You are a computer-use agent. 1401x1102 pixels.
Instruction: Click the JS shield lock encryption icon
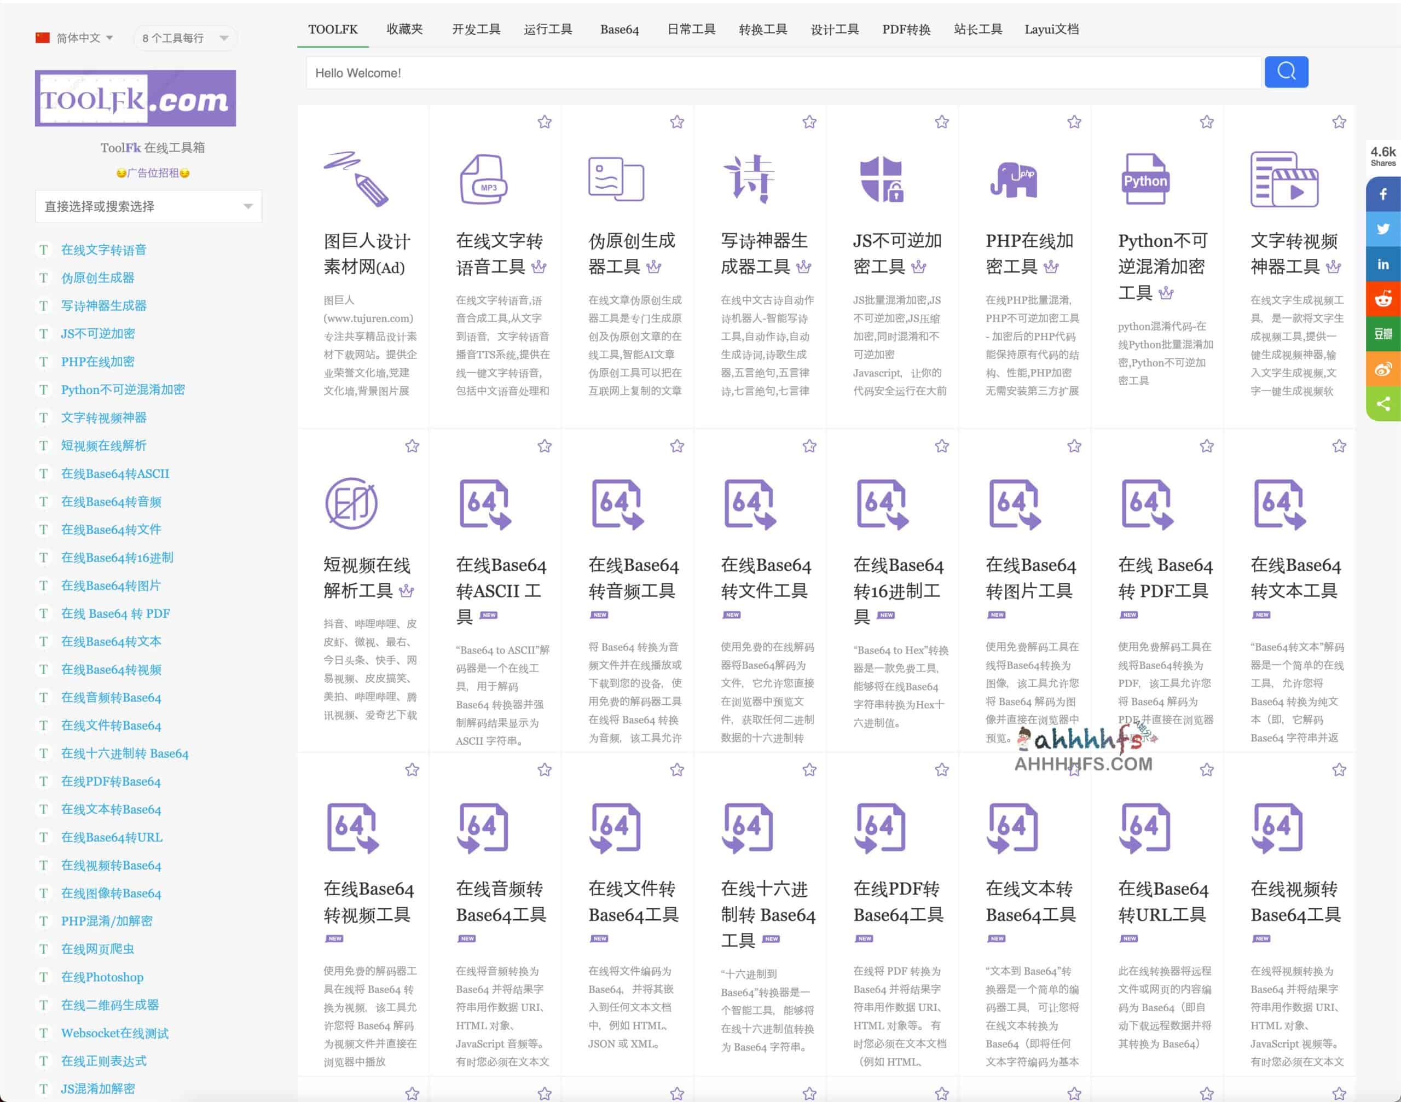[880, 179]
